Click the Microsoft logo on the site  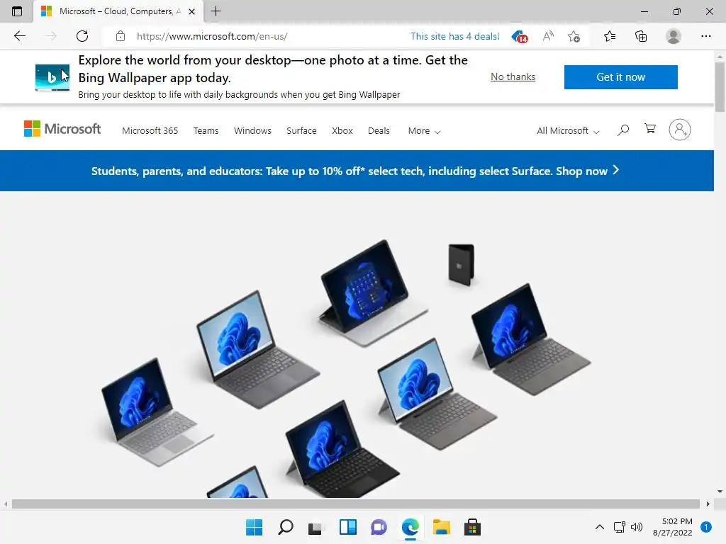[x=62, y=129]
